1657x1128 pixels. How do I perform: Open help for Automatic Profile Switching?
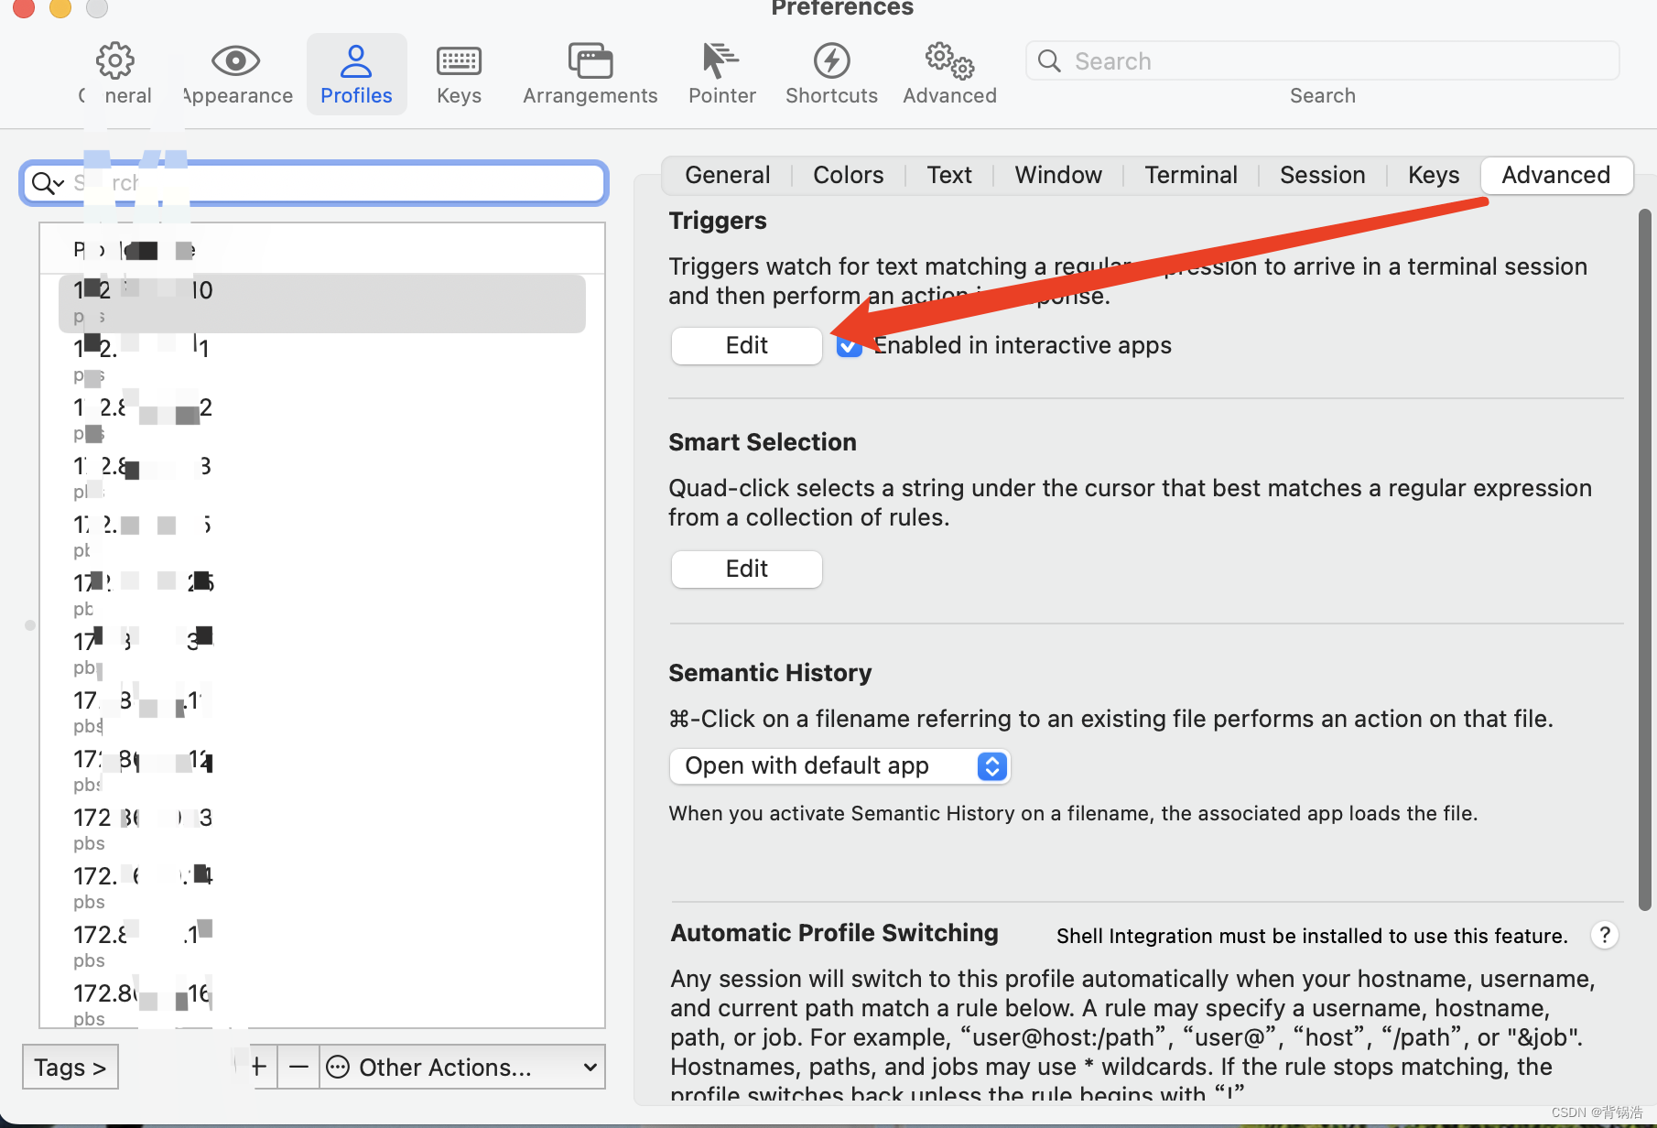point(1604,935)
